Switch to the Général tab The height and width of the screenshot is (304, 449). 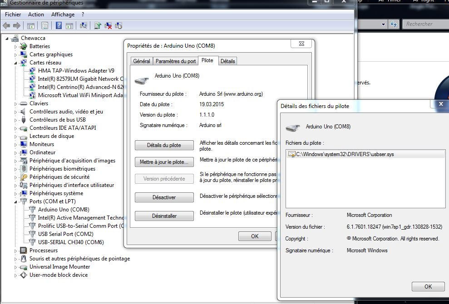(142, 61)
